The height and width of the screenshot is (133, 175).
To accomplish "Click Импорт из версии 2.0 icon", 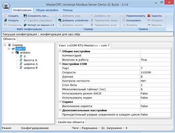I will pyautogui.click(x=25, y=25).
